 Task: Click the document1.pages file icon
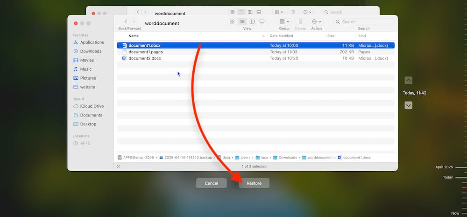[125, 52]
